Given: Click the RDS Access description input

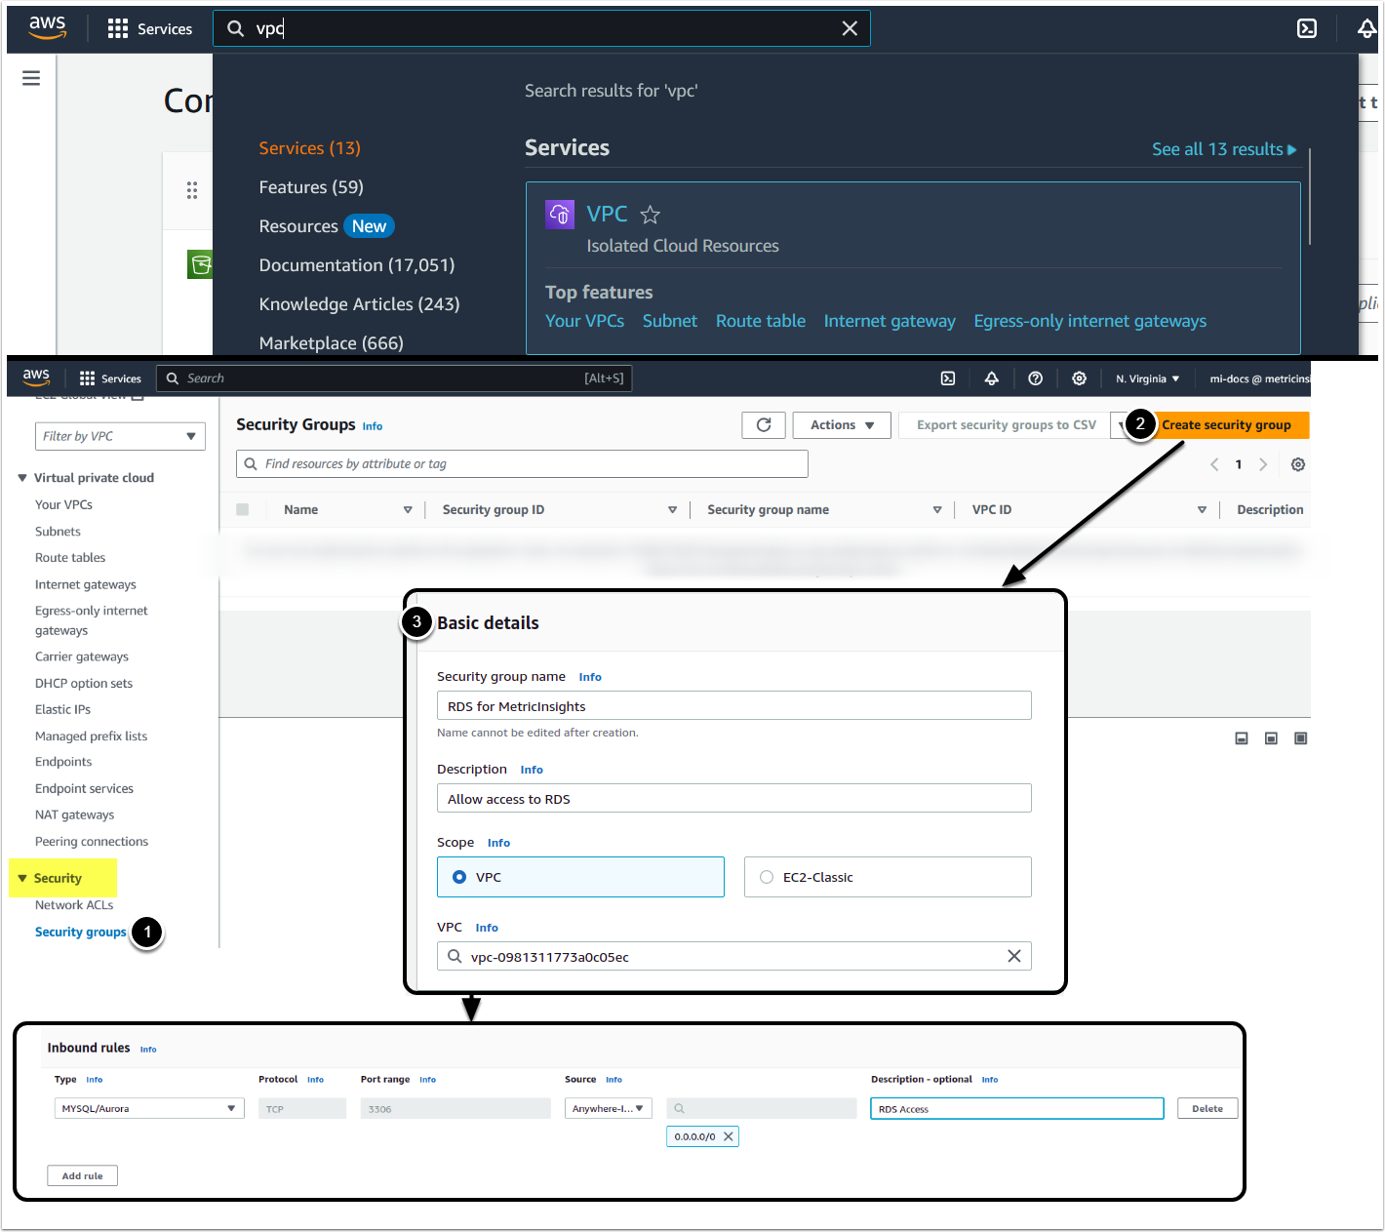Looking at the screenshot, I should tap(1016, 1108).
